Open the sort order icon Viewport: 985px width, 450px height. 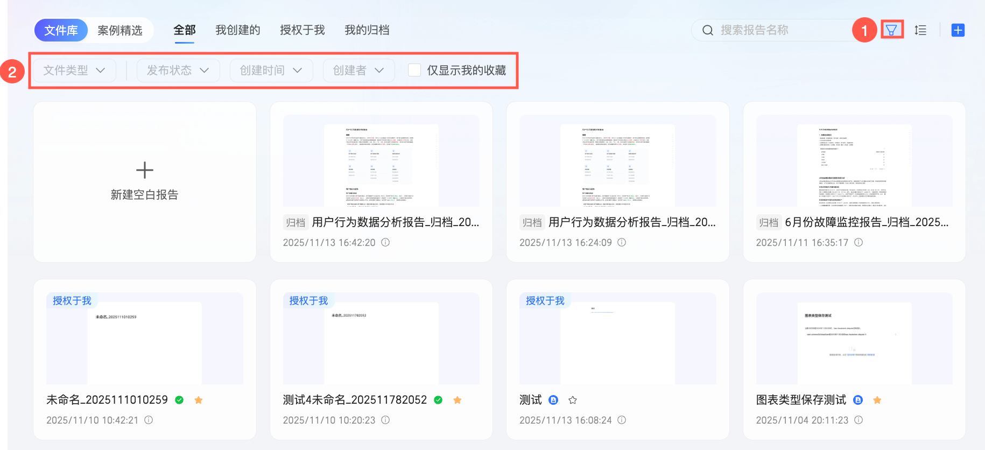[x=920, y=30]
